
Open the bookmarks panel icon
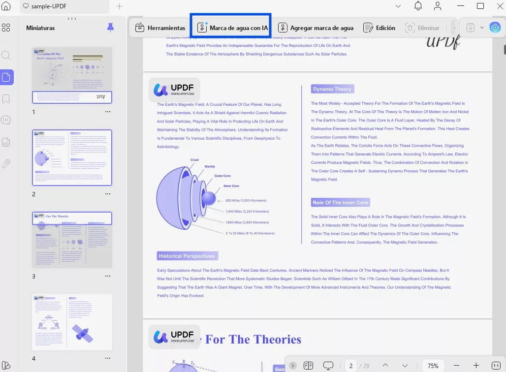pyautogui.click(x=6, y=99)
